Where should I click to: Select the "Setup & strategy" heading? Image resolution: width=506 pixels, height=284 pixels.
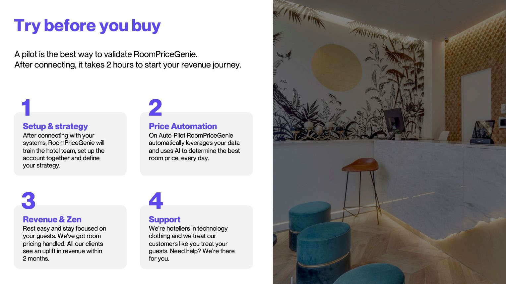click(x=55, y=126)
